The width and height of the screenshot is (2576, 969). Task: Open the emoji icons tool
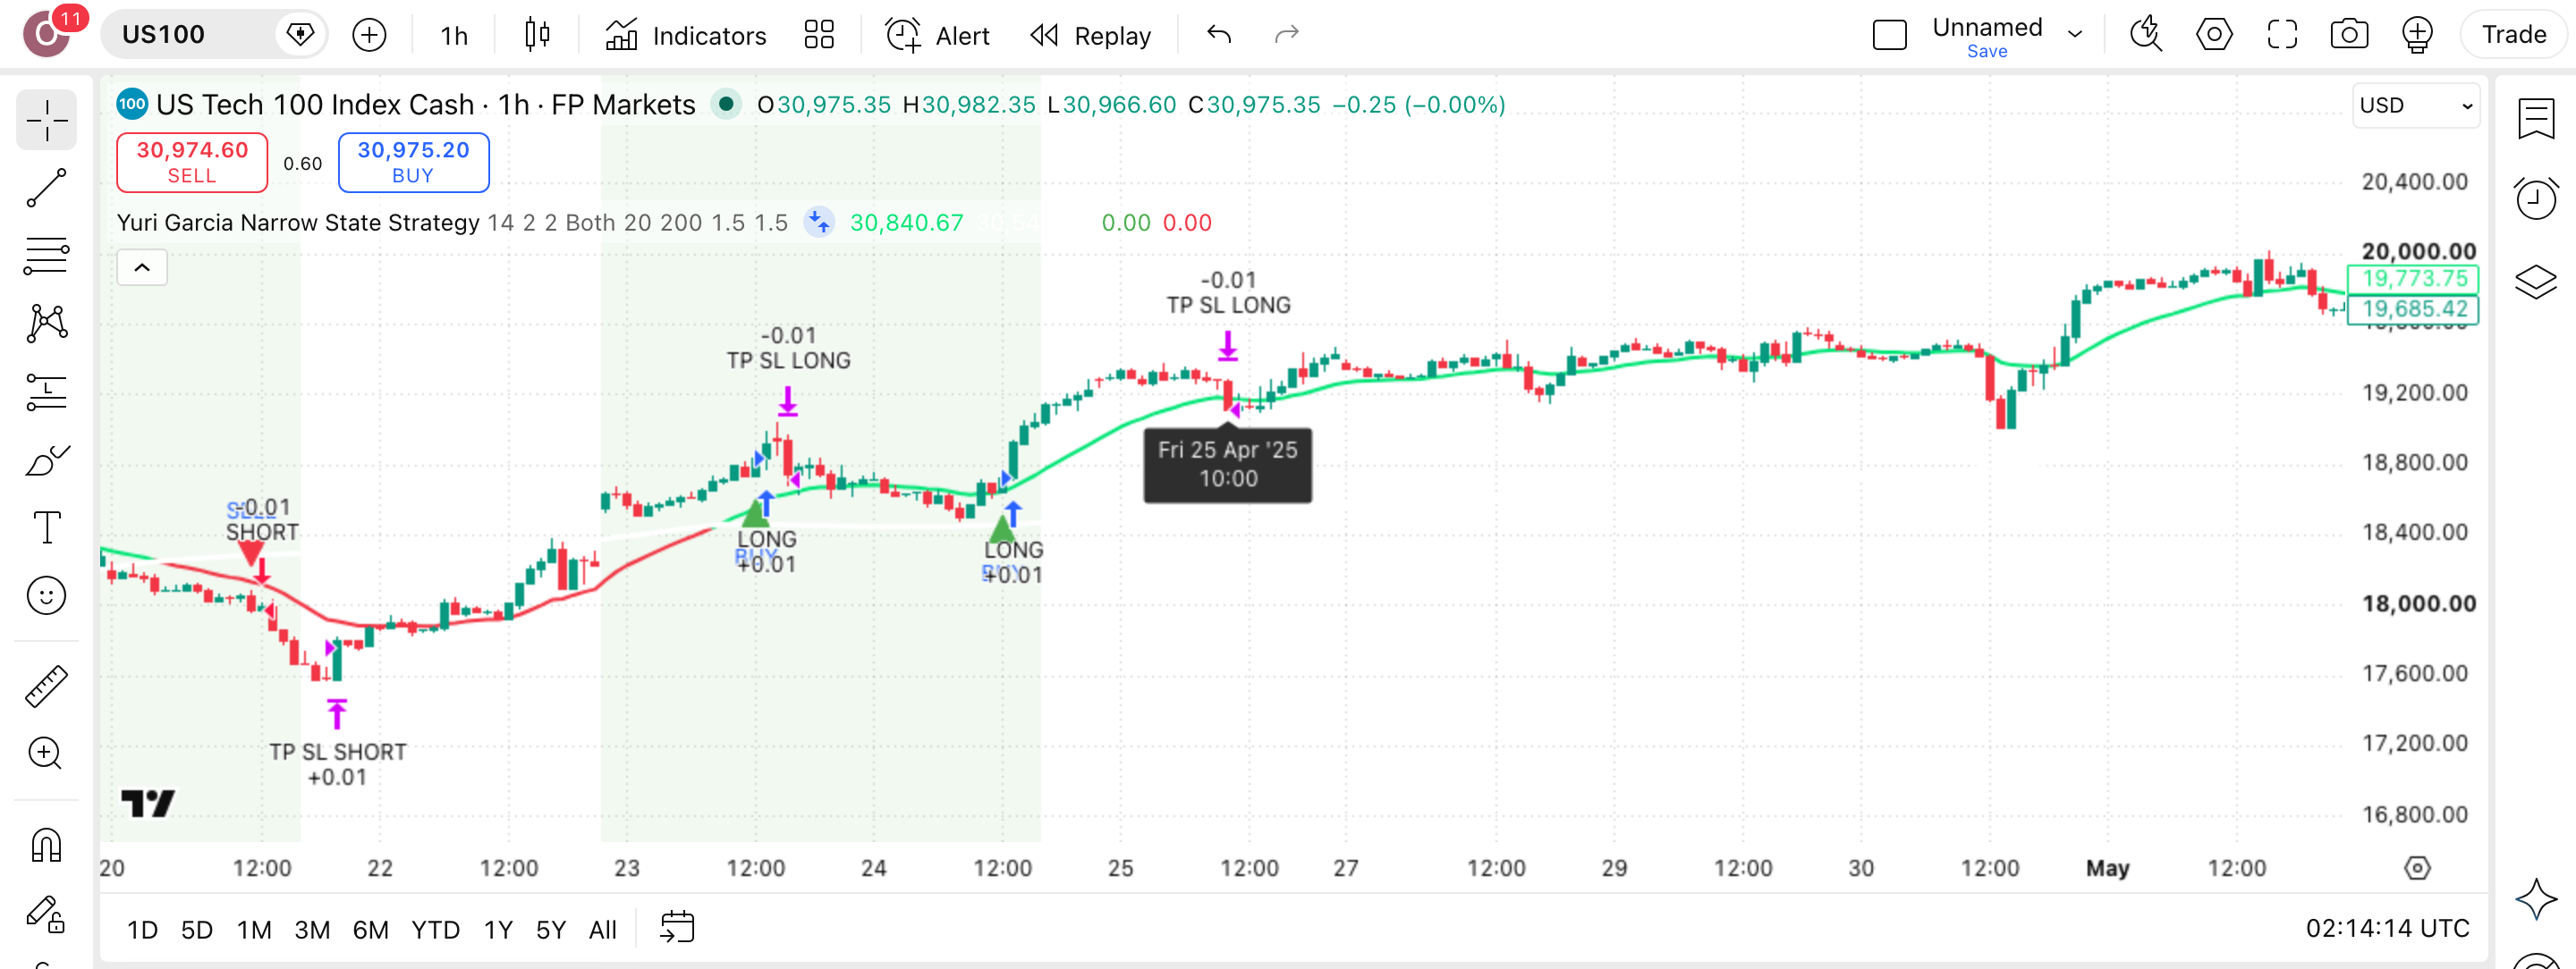tap(46, 595)
